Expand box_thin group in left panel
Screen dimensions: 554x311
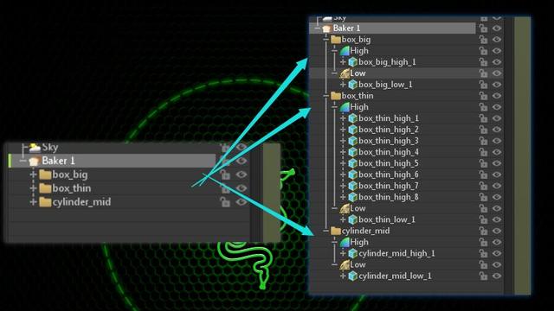click(33, 188)
